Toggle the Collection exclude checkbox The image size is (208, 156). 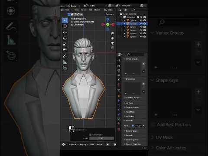[x=138, y=17]
